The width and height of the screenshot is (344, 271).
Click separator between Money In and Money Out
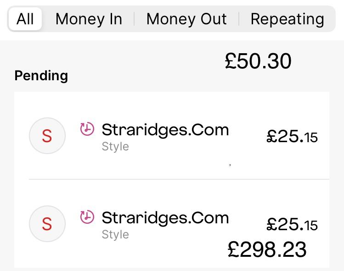point(134,19)
